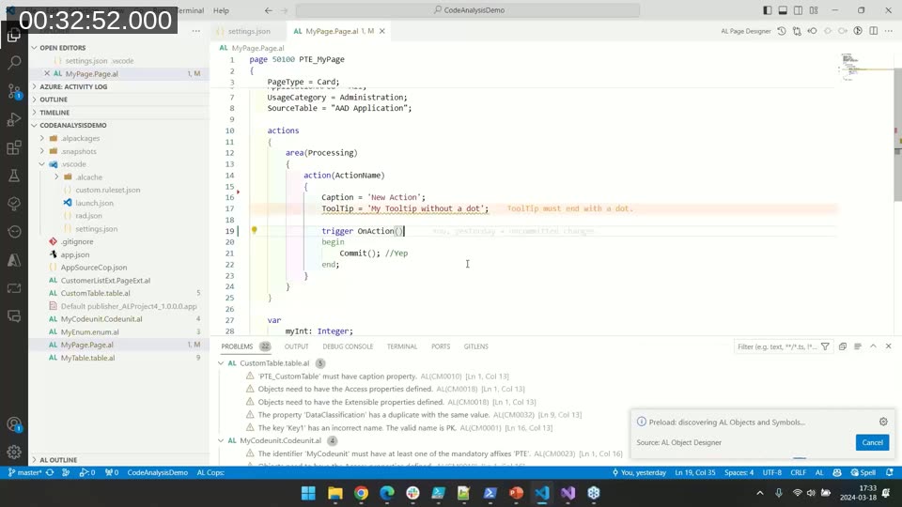Cancel the Preload discovering notification

[x=872, y=442]
